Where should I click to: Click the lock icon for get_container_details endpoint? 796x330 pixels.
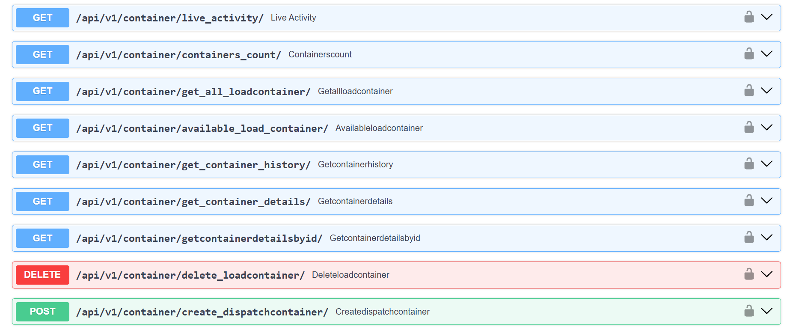pyautogui.click(x=749, y=201)
